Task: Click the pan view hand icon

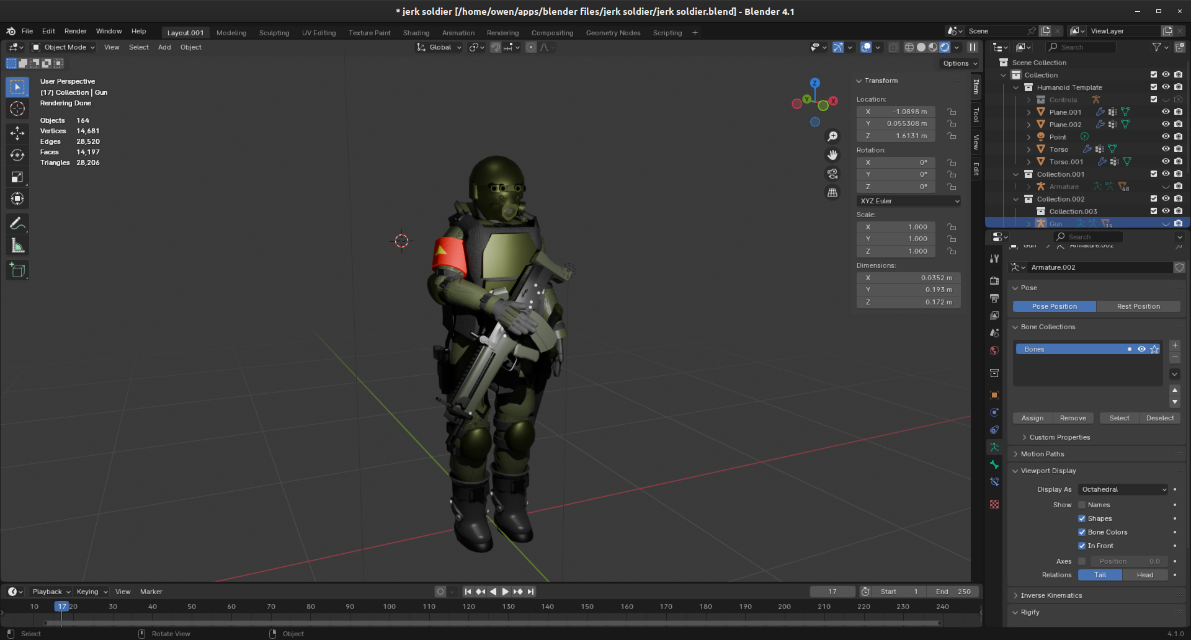Action: click(832, 155)
